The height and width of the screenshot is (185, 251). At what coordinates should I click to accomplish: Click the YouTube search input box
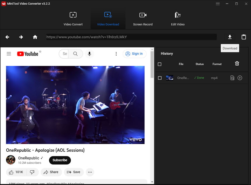coord(64,54)
